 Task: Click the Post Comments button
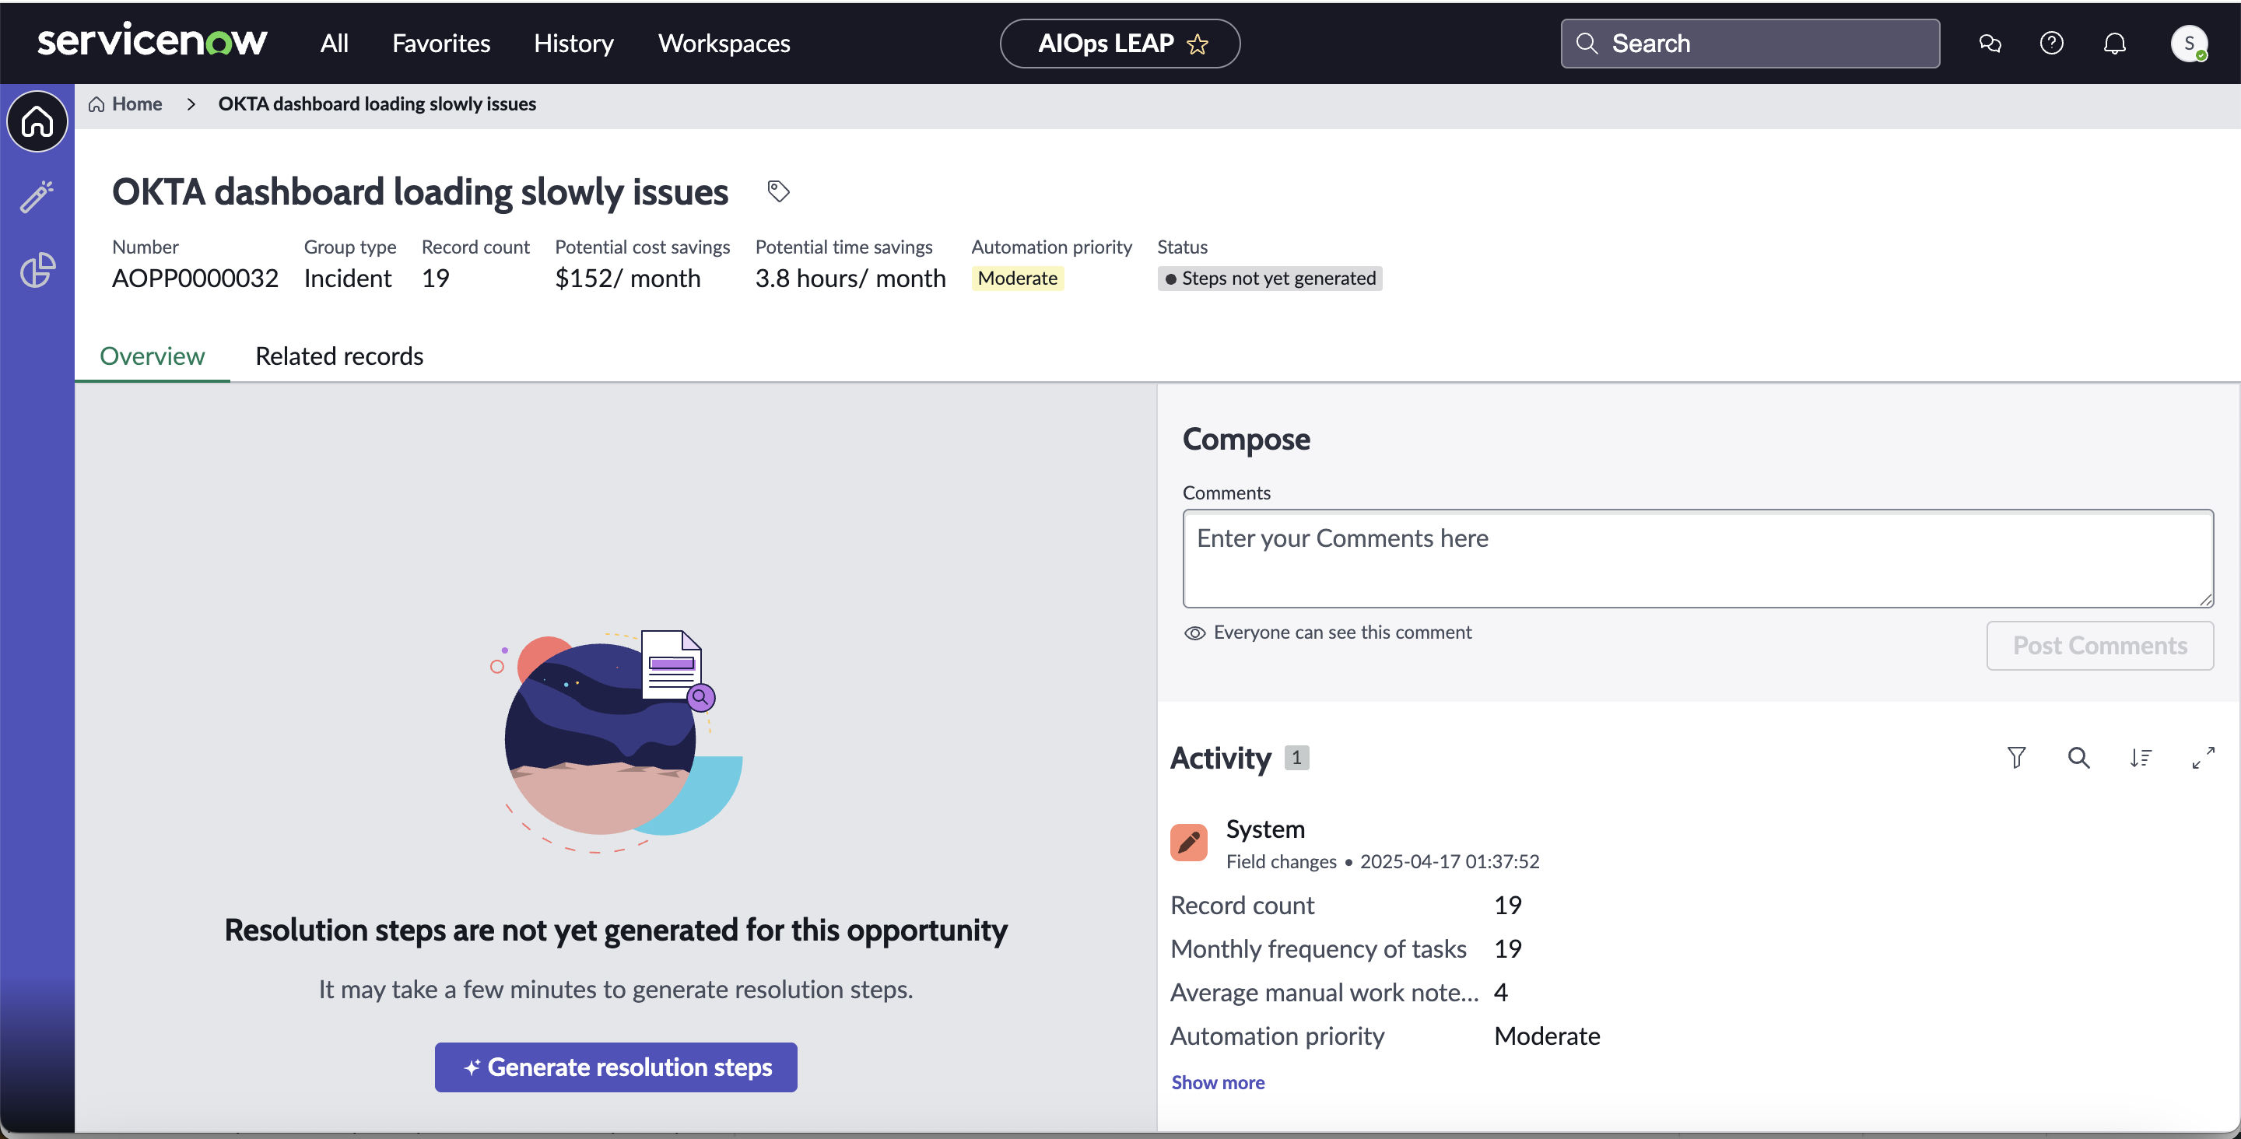tap(2100, 646)
